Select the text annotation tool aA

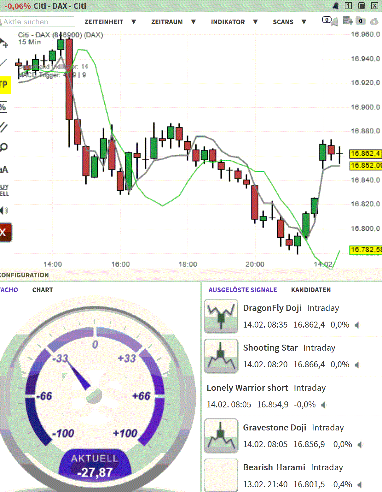coord(4,169)
